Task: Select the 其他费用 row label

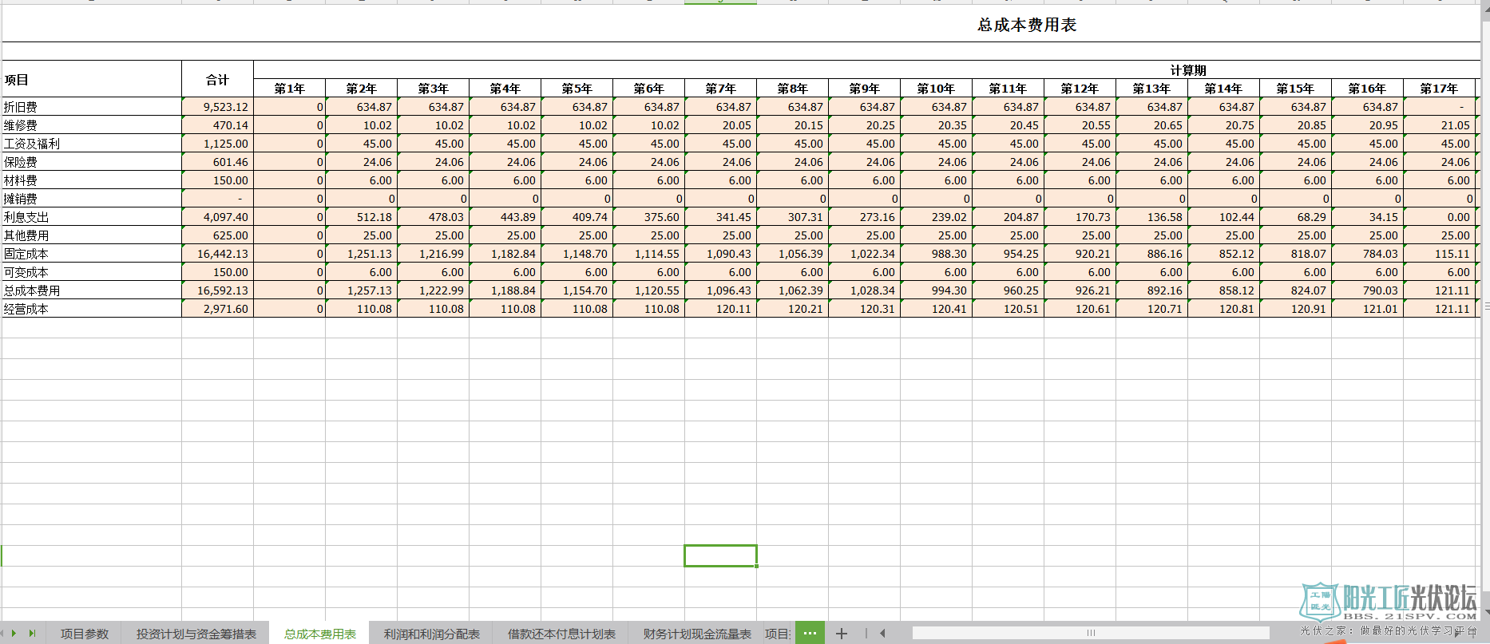Action: pyautogui.click(x=92, y=235)
